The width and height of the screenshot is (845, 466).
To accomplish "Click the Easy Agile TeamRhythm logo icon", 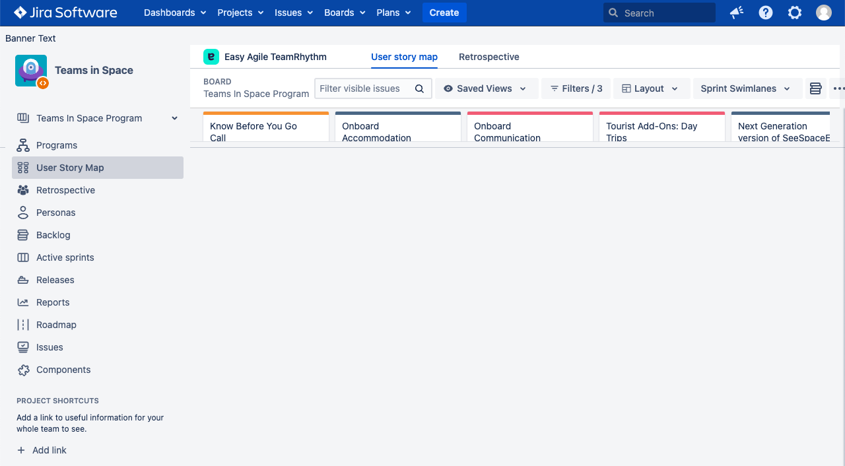I will [211, 57].
